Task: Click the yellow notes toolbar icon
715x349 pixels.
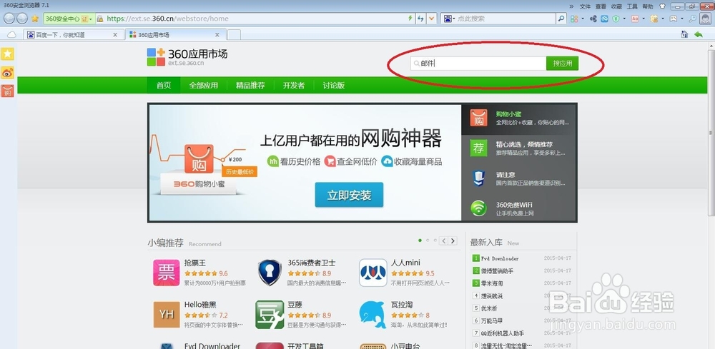Action: (654, 19)
